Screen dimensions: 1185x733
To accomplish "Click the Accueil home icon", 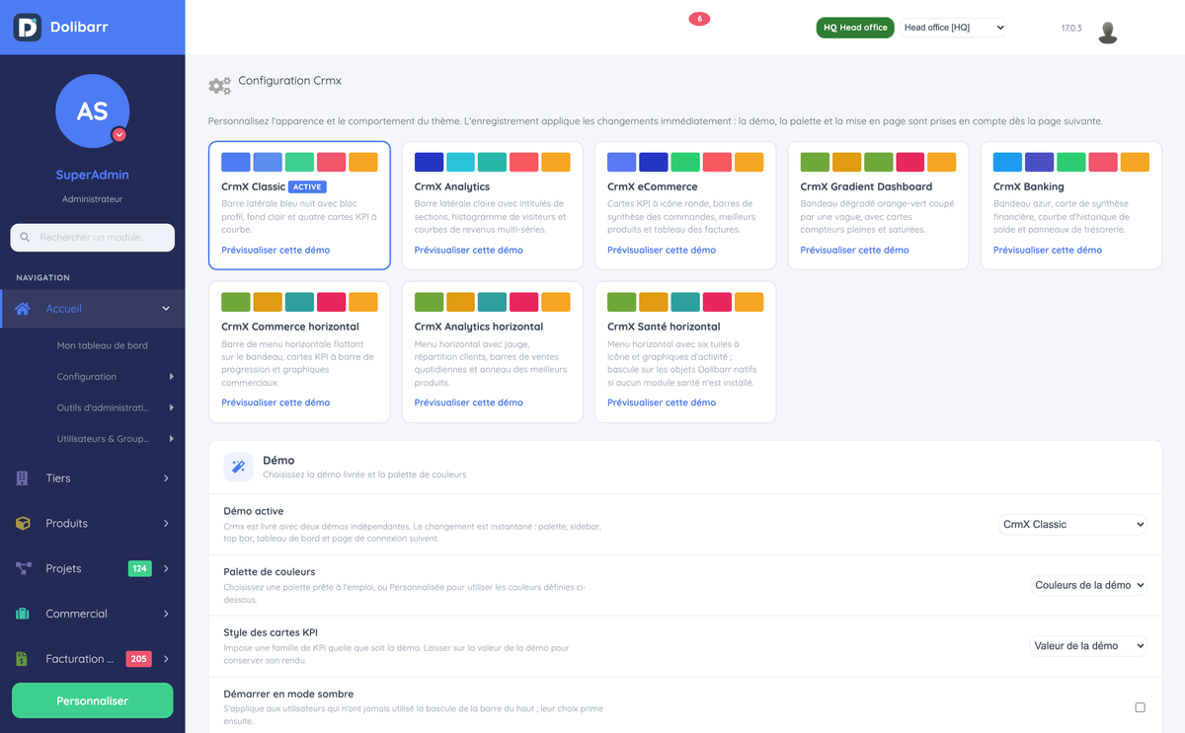I will 23,309.
